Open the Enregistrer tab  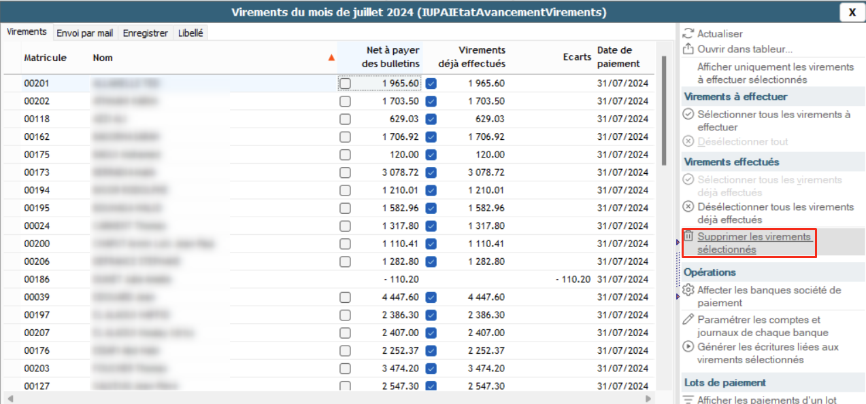pyautogui.click(x=145, y=33)
